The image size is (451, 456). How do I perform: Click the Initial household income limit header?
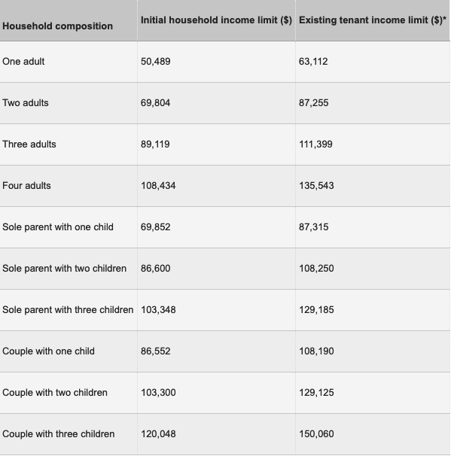pyautogui.click(x=216, y=20)
